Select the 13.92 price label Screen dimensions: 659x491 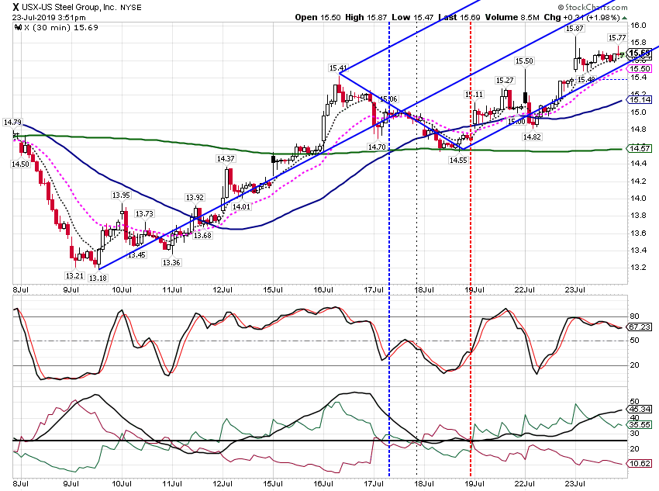tap(195, 197)
